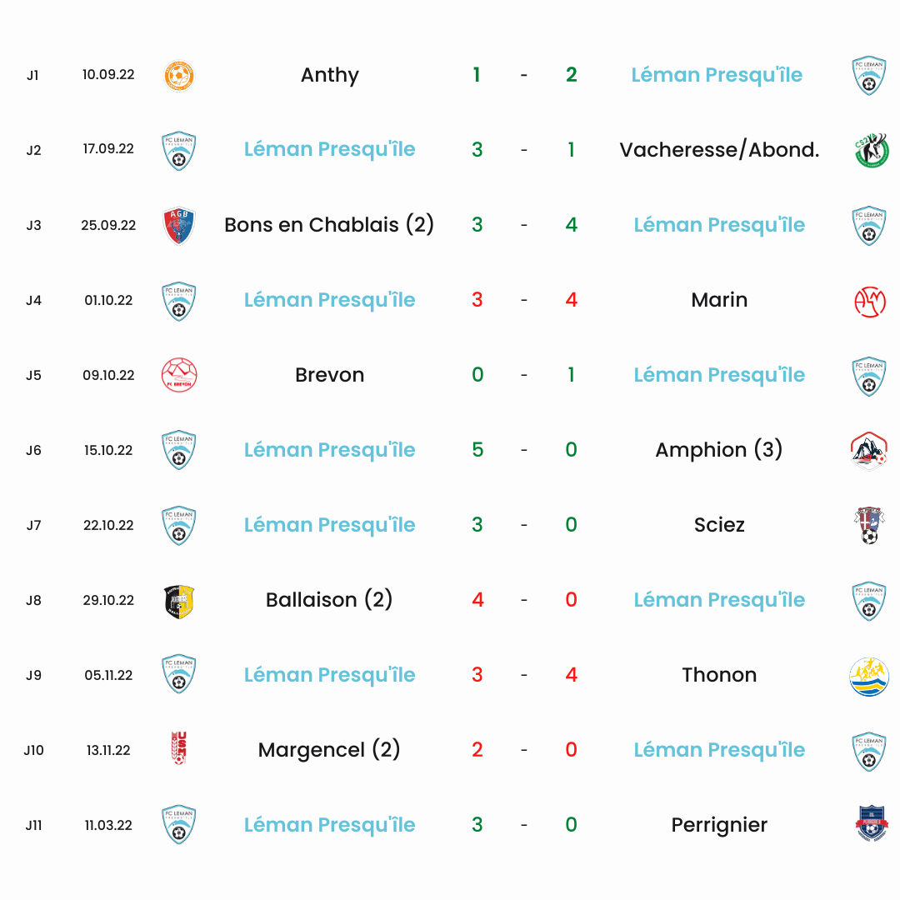Open the AGB Bons en Chablais crest
Image resolution: width=900 pixels, height=900 pixels.
179,226
